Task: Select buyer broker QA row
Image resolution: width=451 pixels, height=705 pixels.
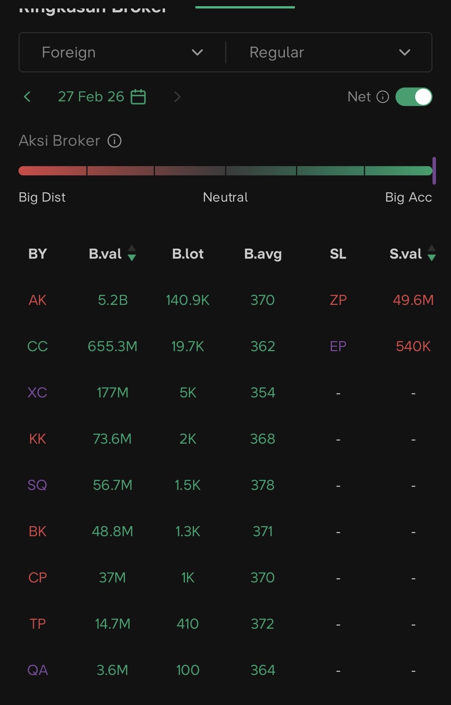Action: (x=37, y=670)
